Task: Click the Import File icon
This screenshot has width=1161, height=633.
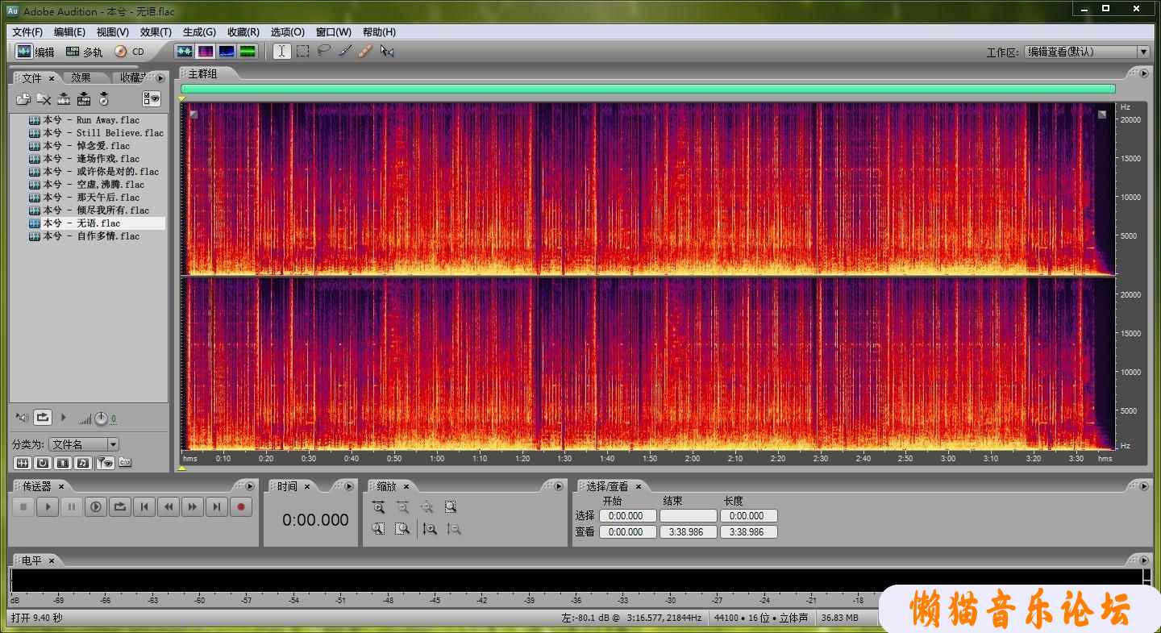Action: pos(23,99)
